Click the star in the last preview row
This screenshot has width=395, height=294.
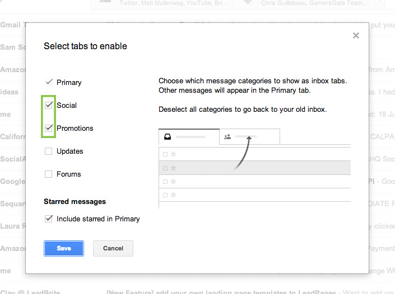[x=174, y=195]
